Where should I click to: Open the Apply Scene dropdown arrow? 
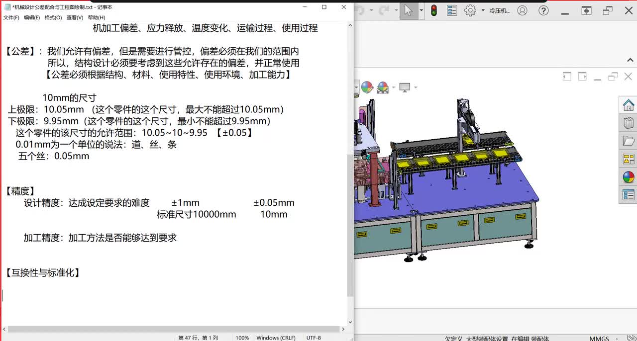[x=393, y=87]
